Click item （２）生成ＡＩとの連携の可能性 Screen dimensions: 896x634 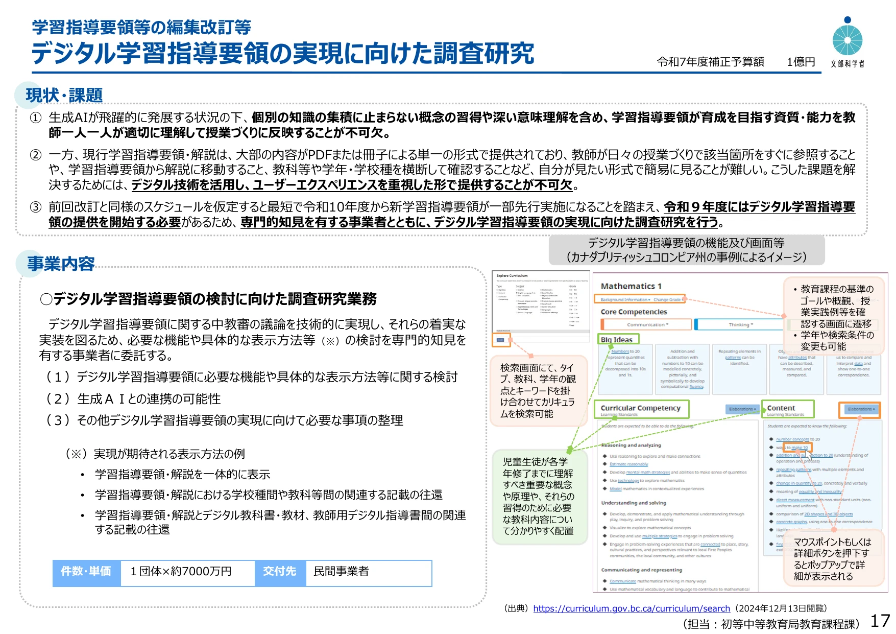(133, 398)
